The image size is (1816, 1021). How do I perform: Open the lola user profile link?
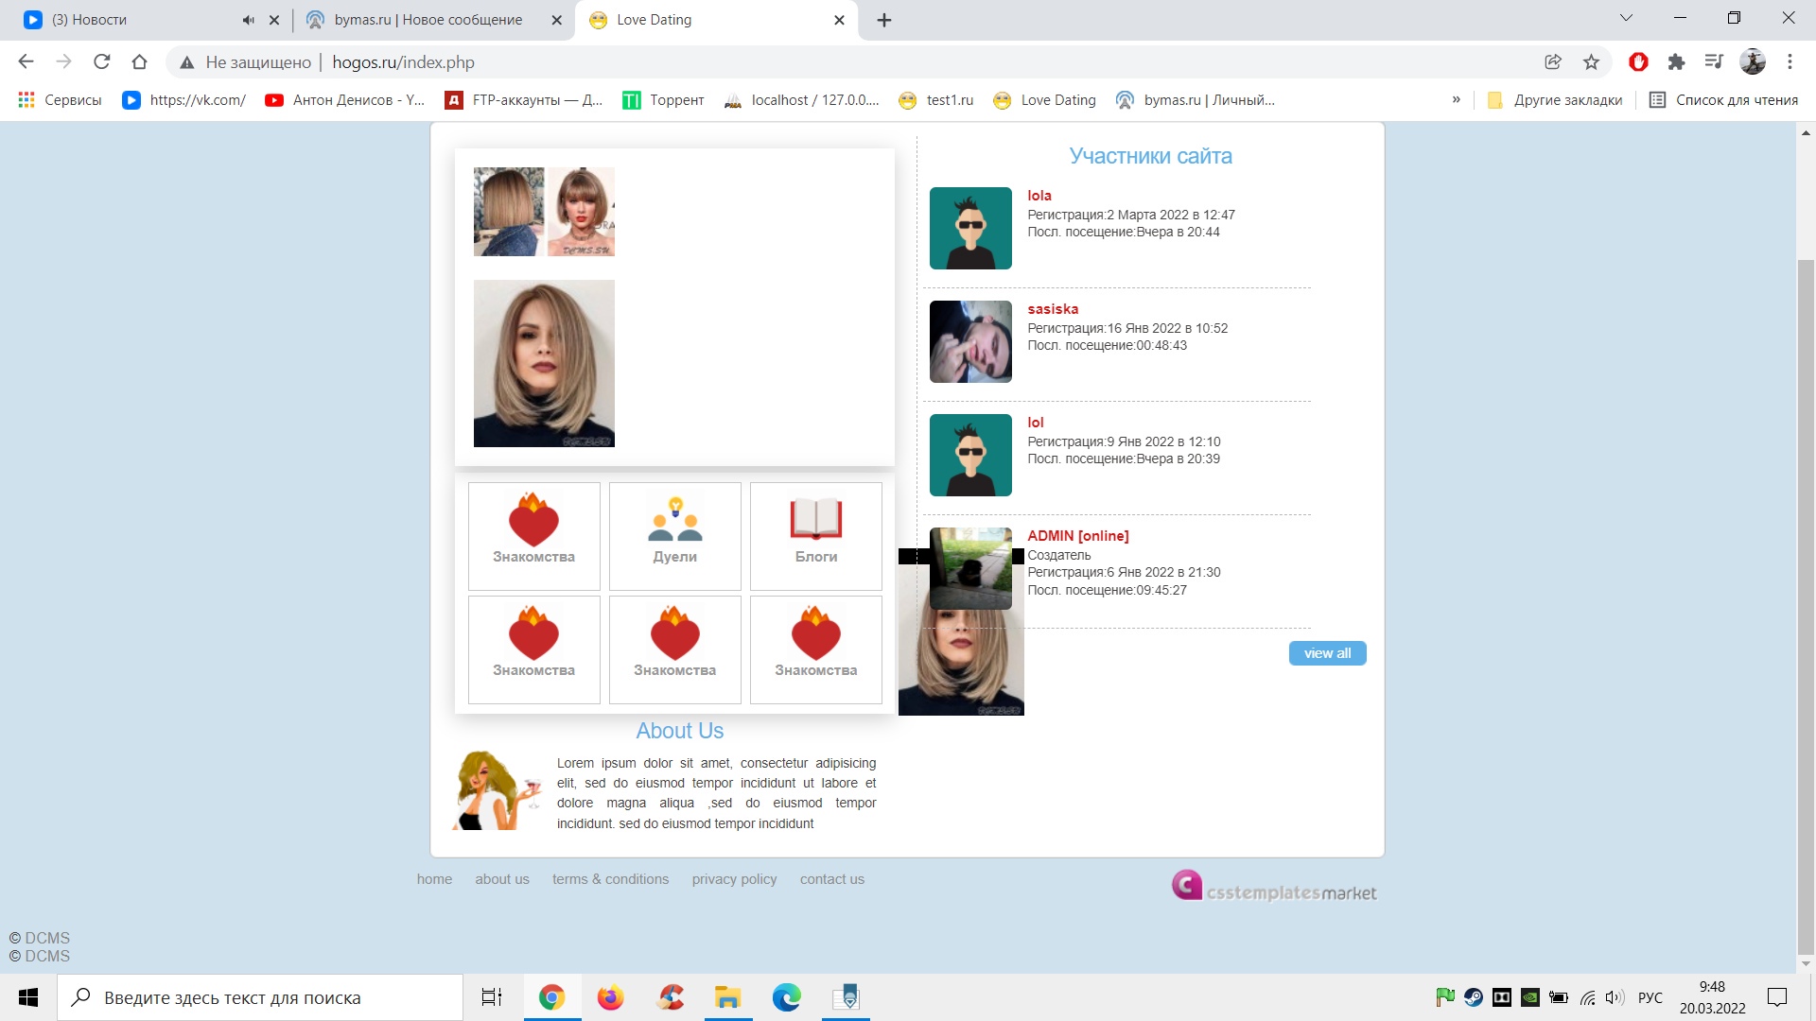click(1039, 196)
